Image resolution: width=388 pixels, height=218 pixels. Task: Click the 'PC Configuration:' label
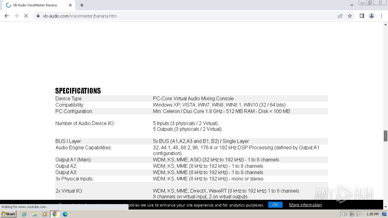click(x=74, y=111)
